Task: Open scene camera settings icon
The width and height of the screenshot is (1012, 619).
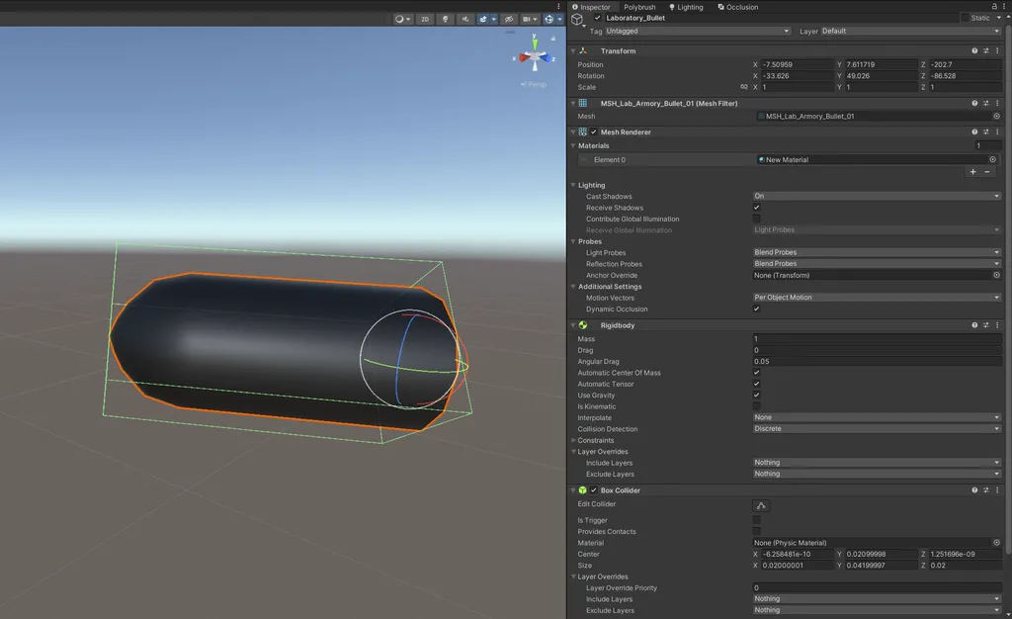Action: (530, 19)
